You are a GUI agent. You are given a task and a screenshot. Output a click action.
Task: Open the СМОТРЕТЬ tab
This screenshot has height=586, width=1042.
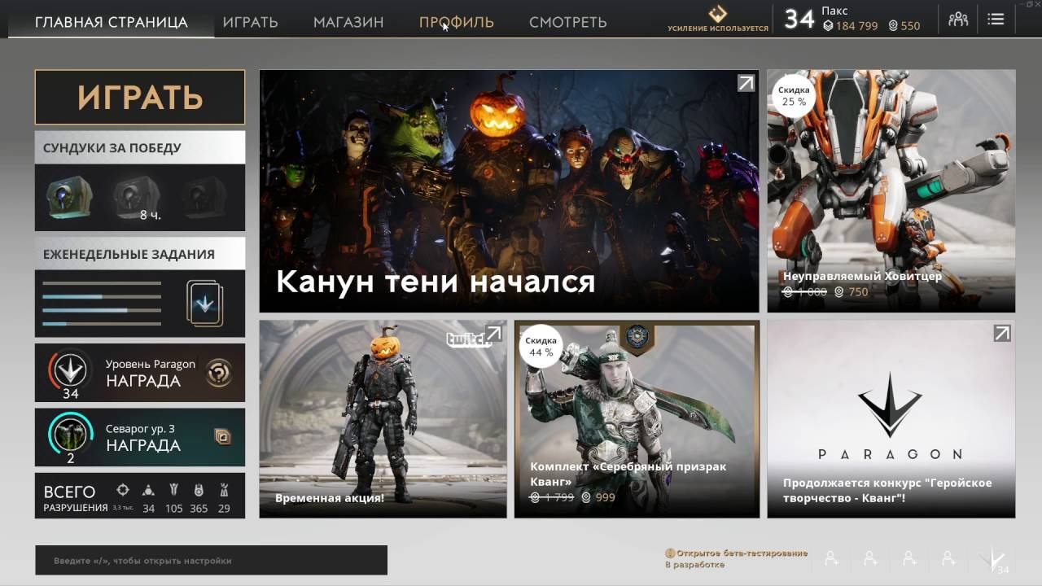coord(568,22)
